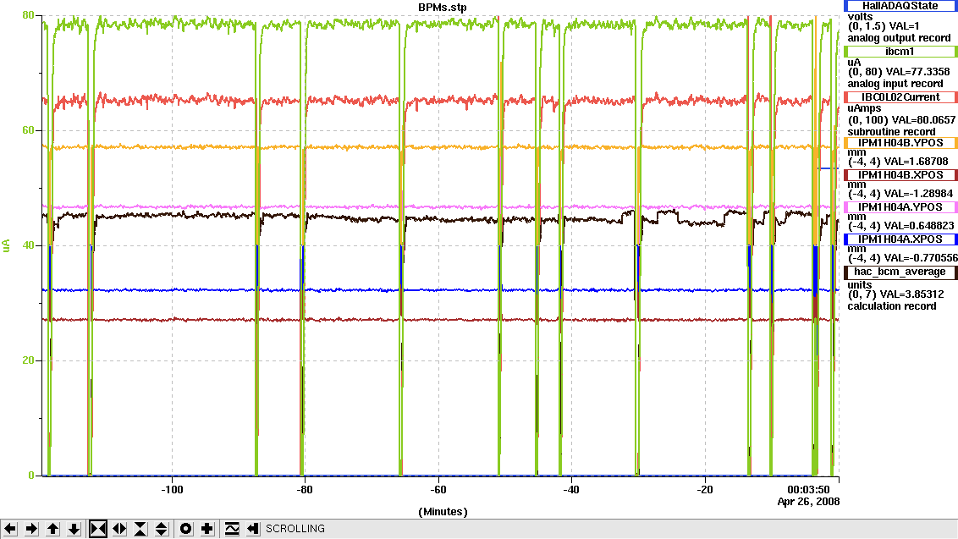
Task: Click the -80 minutes x-axis label
Action: click(x=305, y=489)
